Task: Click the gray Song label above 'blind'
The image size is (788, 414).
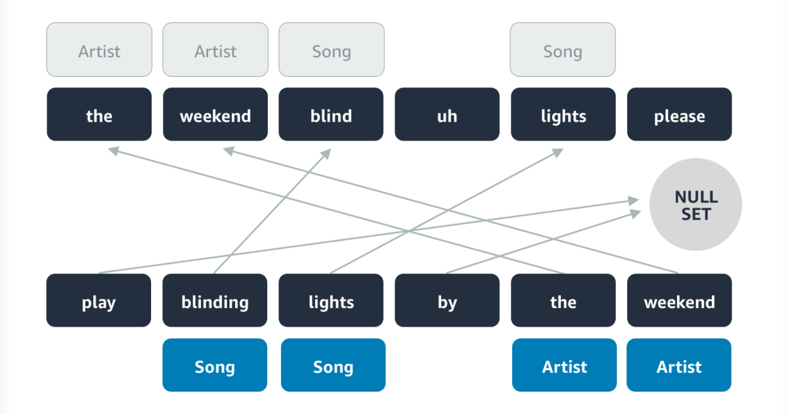Action: click(332, 50)
